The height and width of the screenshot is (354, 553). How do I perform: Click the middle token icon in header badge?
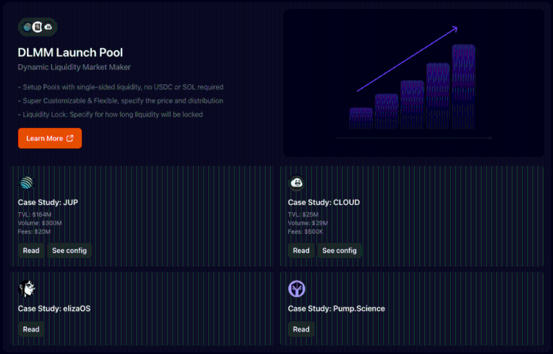tap(37, 27)
